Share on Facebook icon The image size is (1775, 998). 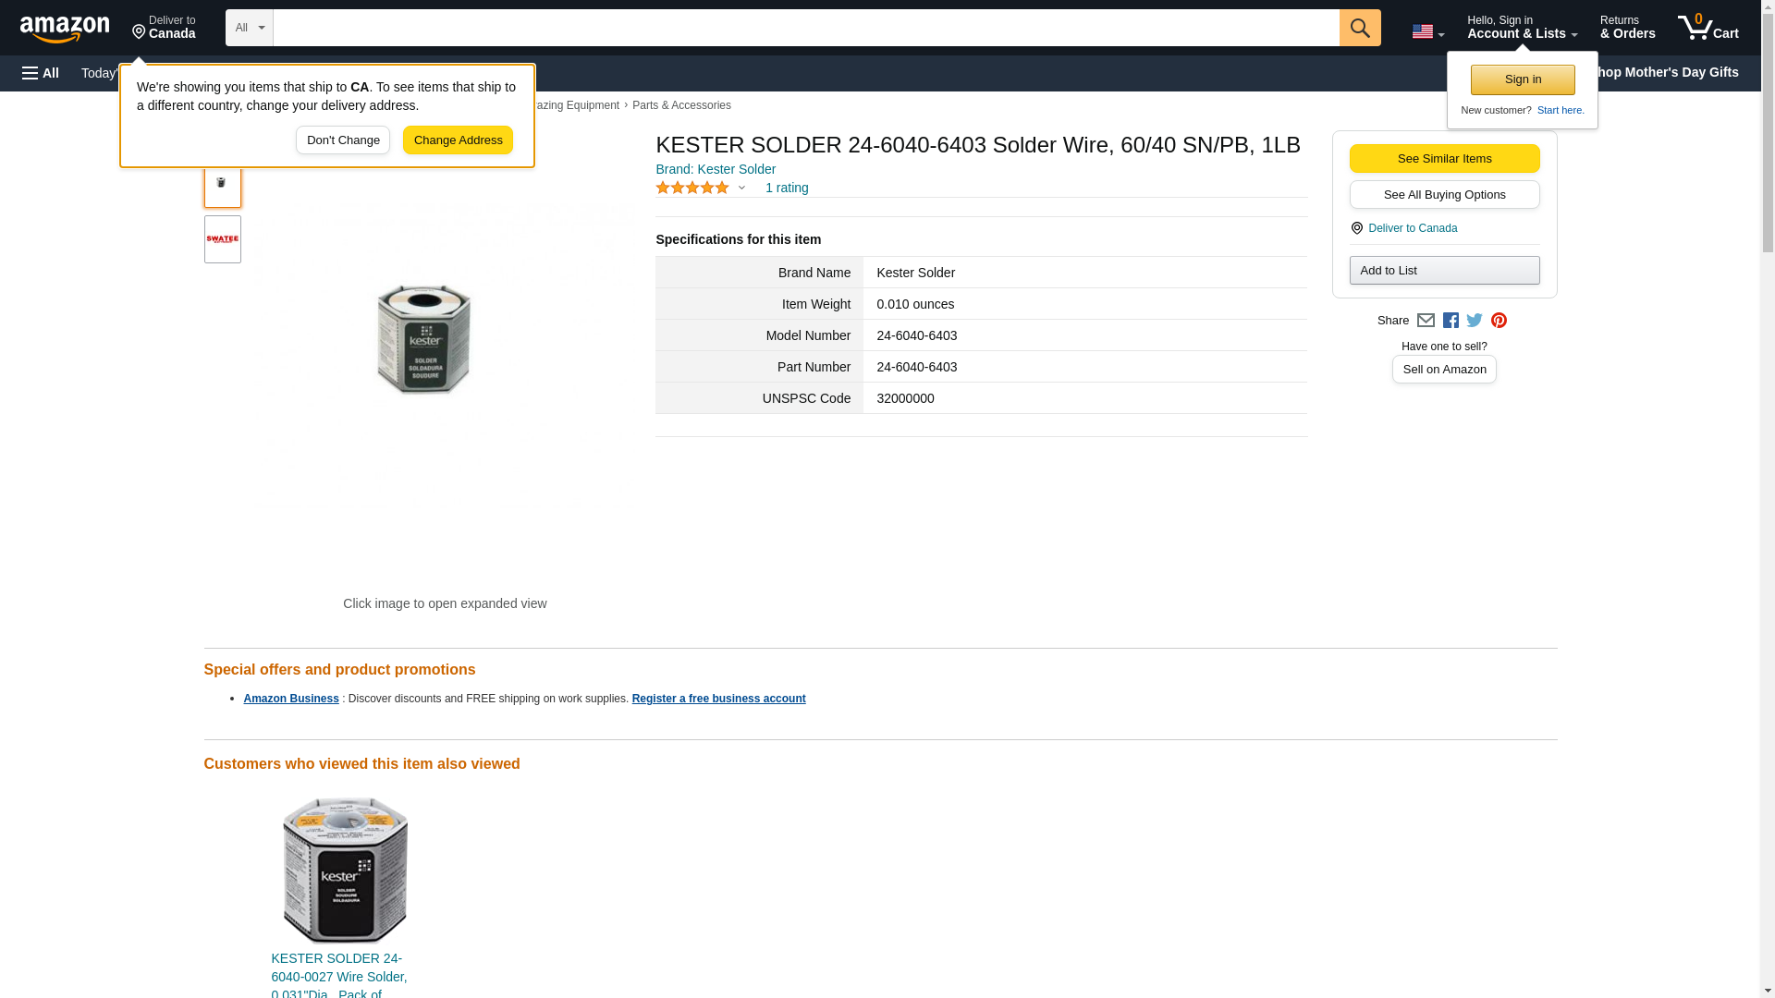click(x=1451, y=321)
